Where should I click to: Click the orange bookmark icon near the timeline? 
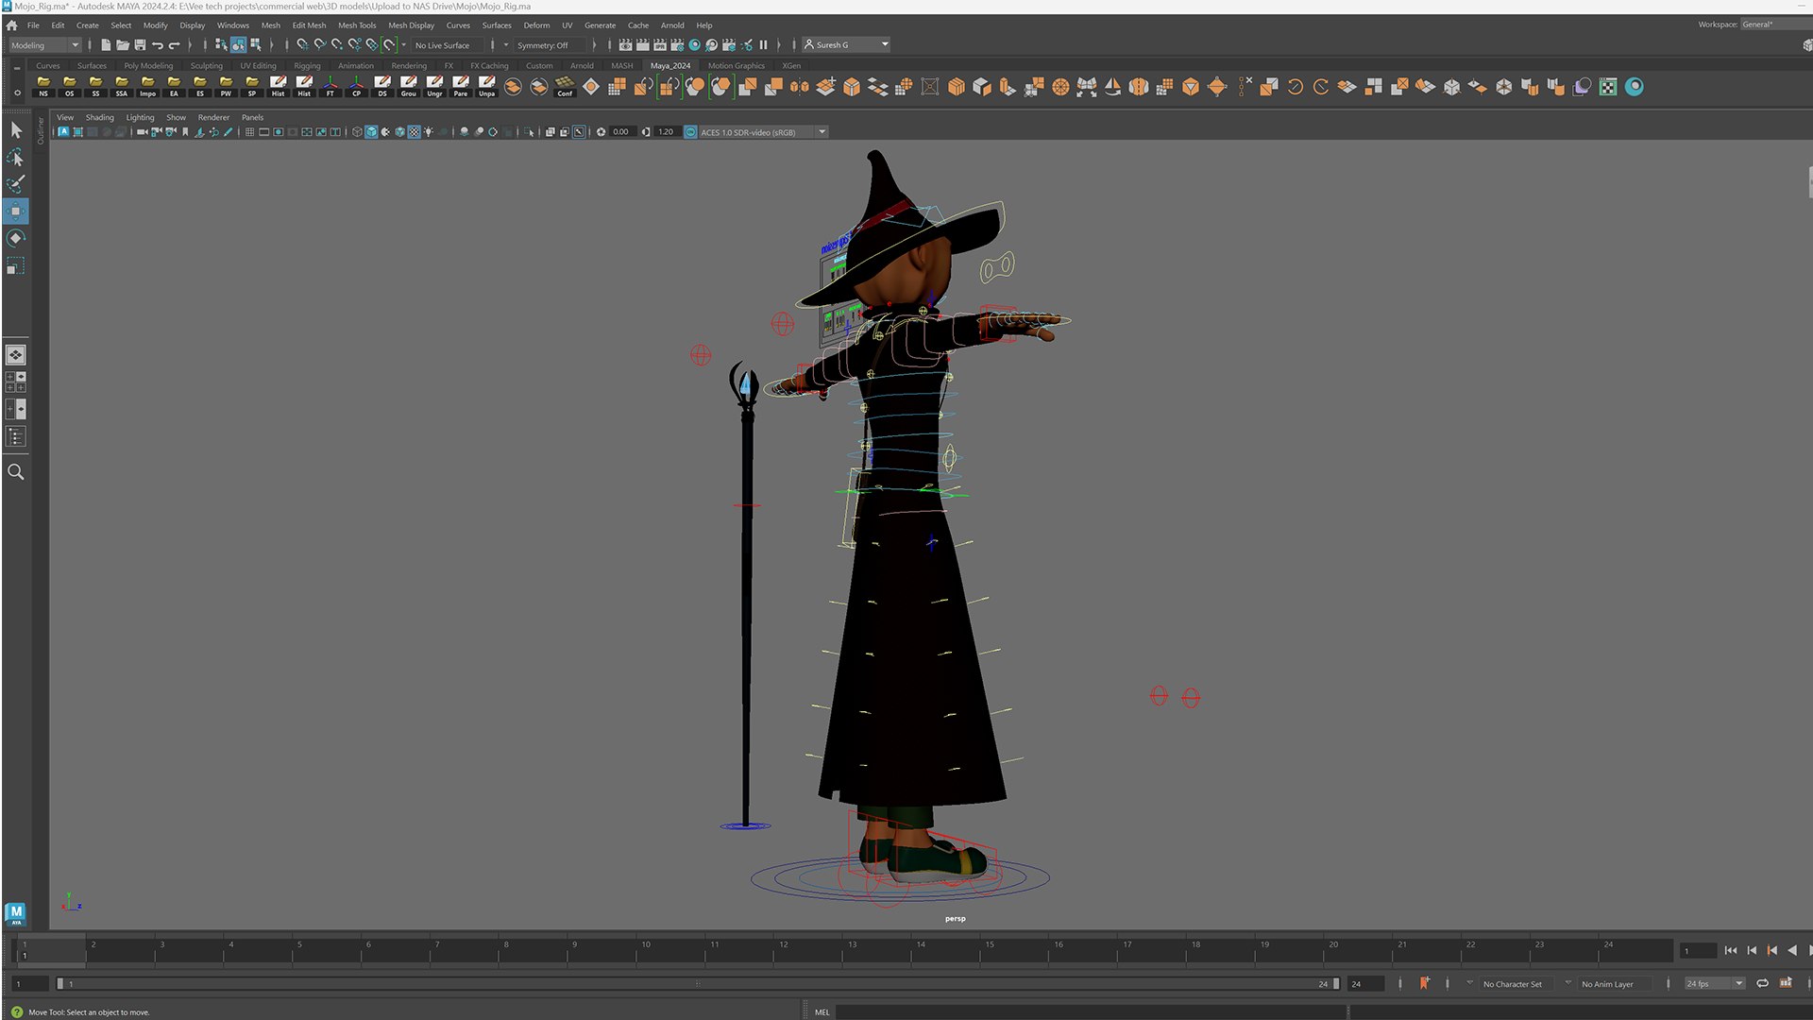pos(1424,983)
